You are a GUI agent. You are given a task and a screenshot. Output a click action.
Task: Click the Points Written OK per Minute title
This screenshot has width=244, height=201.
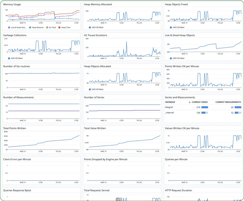click(182, 66)
